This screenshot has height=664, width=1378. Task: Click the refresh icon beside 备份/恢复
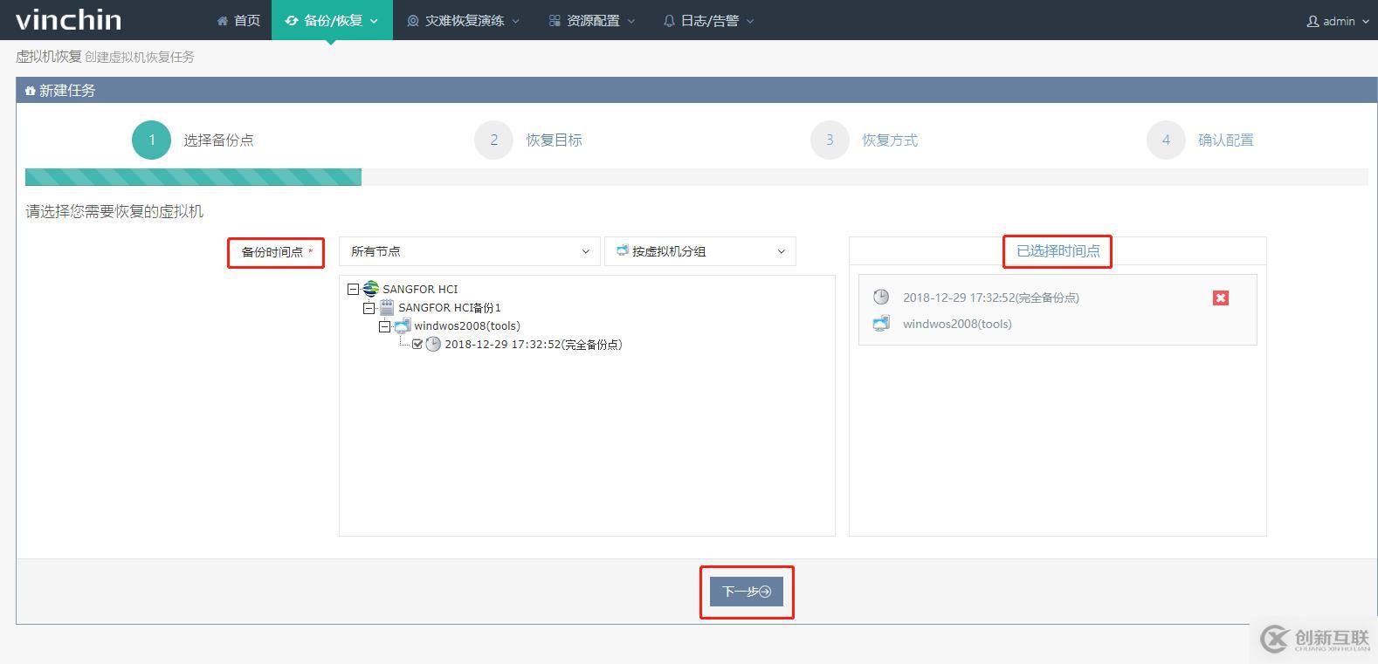(x=292, y=21)
